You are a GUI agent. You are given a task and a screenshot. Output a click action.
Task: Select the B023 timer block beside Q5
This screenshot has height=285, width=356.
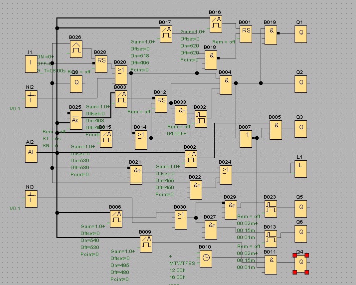(x=271, y=208)
